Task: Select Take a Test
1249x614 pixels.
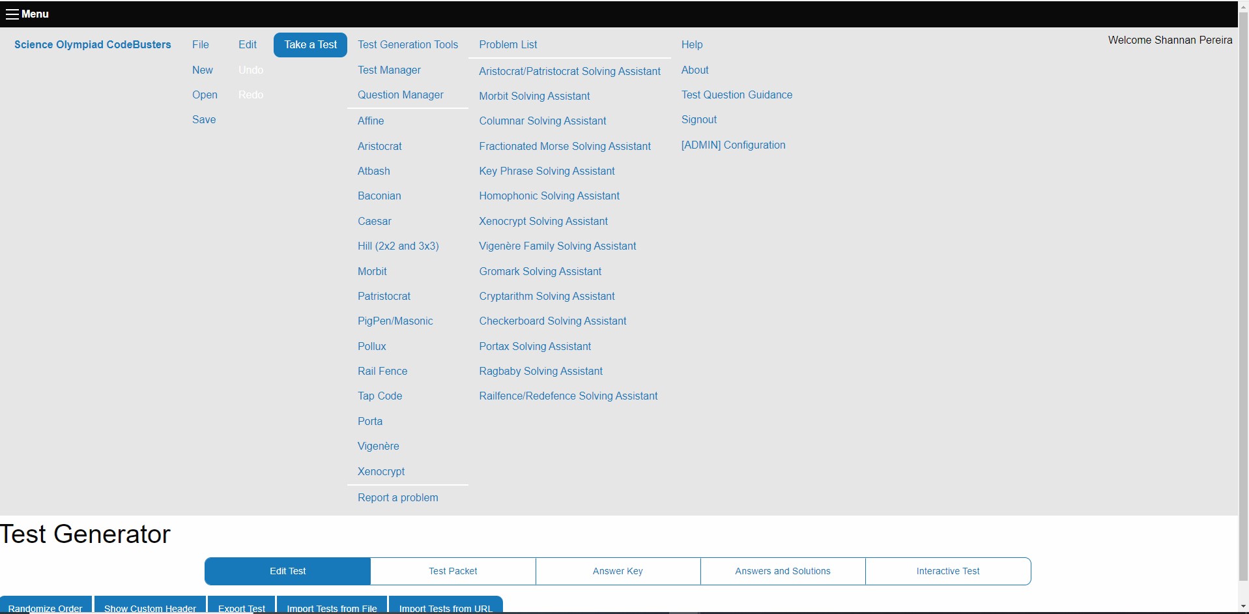Action: coord(311,44)
